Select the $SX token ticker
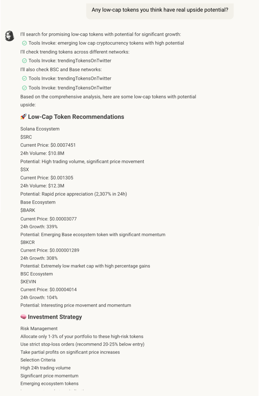The height and width of the screenshot is (396, 259). [25, 170]
